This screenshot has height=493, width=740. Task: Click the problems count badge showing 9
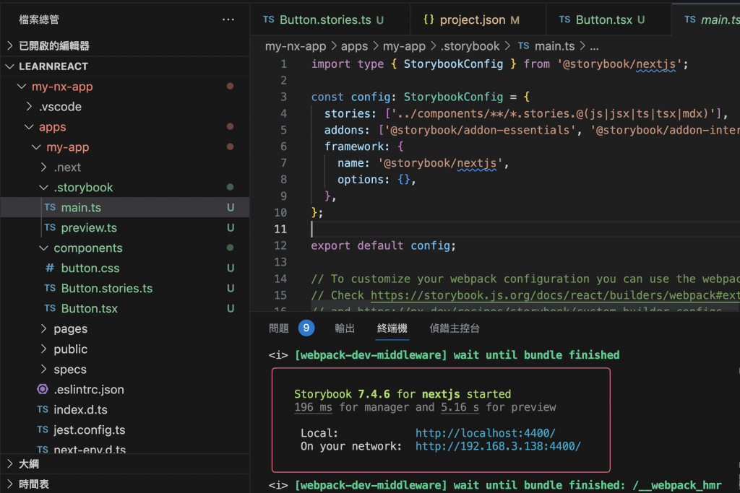tap(306, 328)
